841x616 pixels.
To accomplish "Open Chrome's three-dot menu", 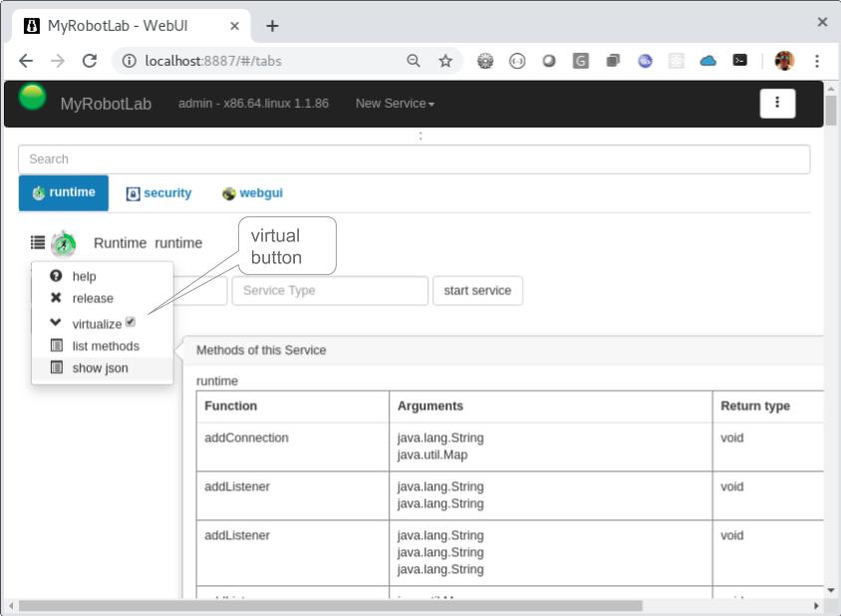I will (817, 61).
